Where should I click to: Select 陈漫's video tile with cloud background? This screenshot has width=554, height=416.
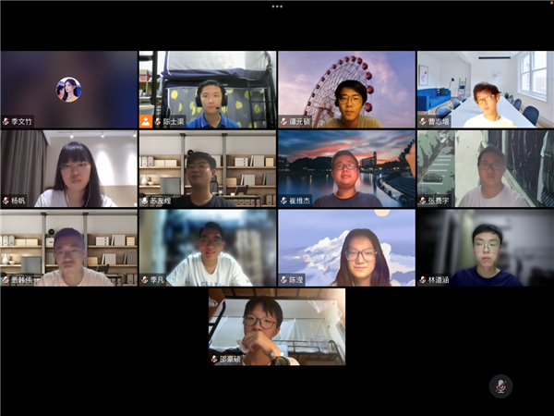tap(346, 246)
